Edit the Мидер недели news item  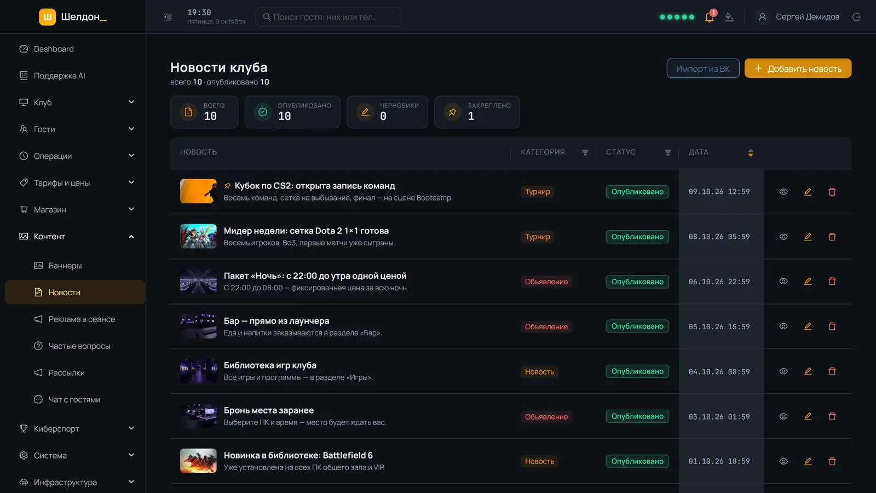coord(808,237)
